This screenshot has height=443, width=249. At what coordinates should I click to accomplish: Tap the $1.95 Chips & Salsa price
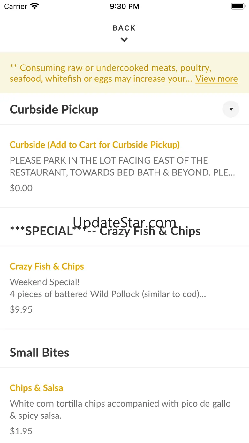tap(21, 431)
